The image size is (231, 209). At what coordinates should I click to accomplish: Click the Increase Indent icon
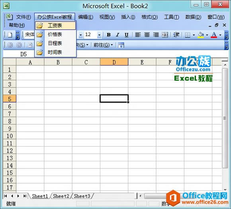click(176, 35)
